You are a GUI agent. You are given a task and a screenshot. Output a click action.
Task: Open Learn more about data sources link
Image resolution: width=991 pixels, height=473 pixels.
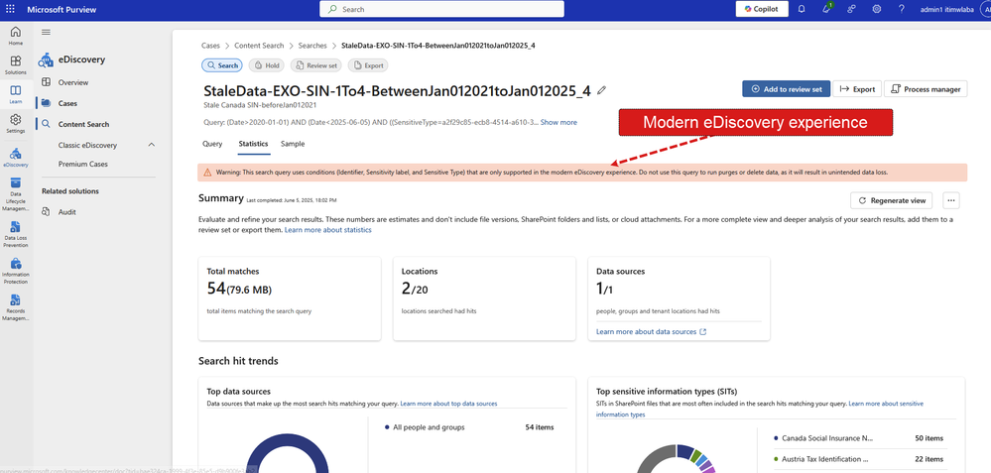(651, 331)
